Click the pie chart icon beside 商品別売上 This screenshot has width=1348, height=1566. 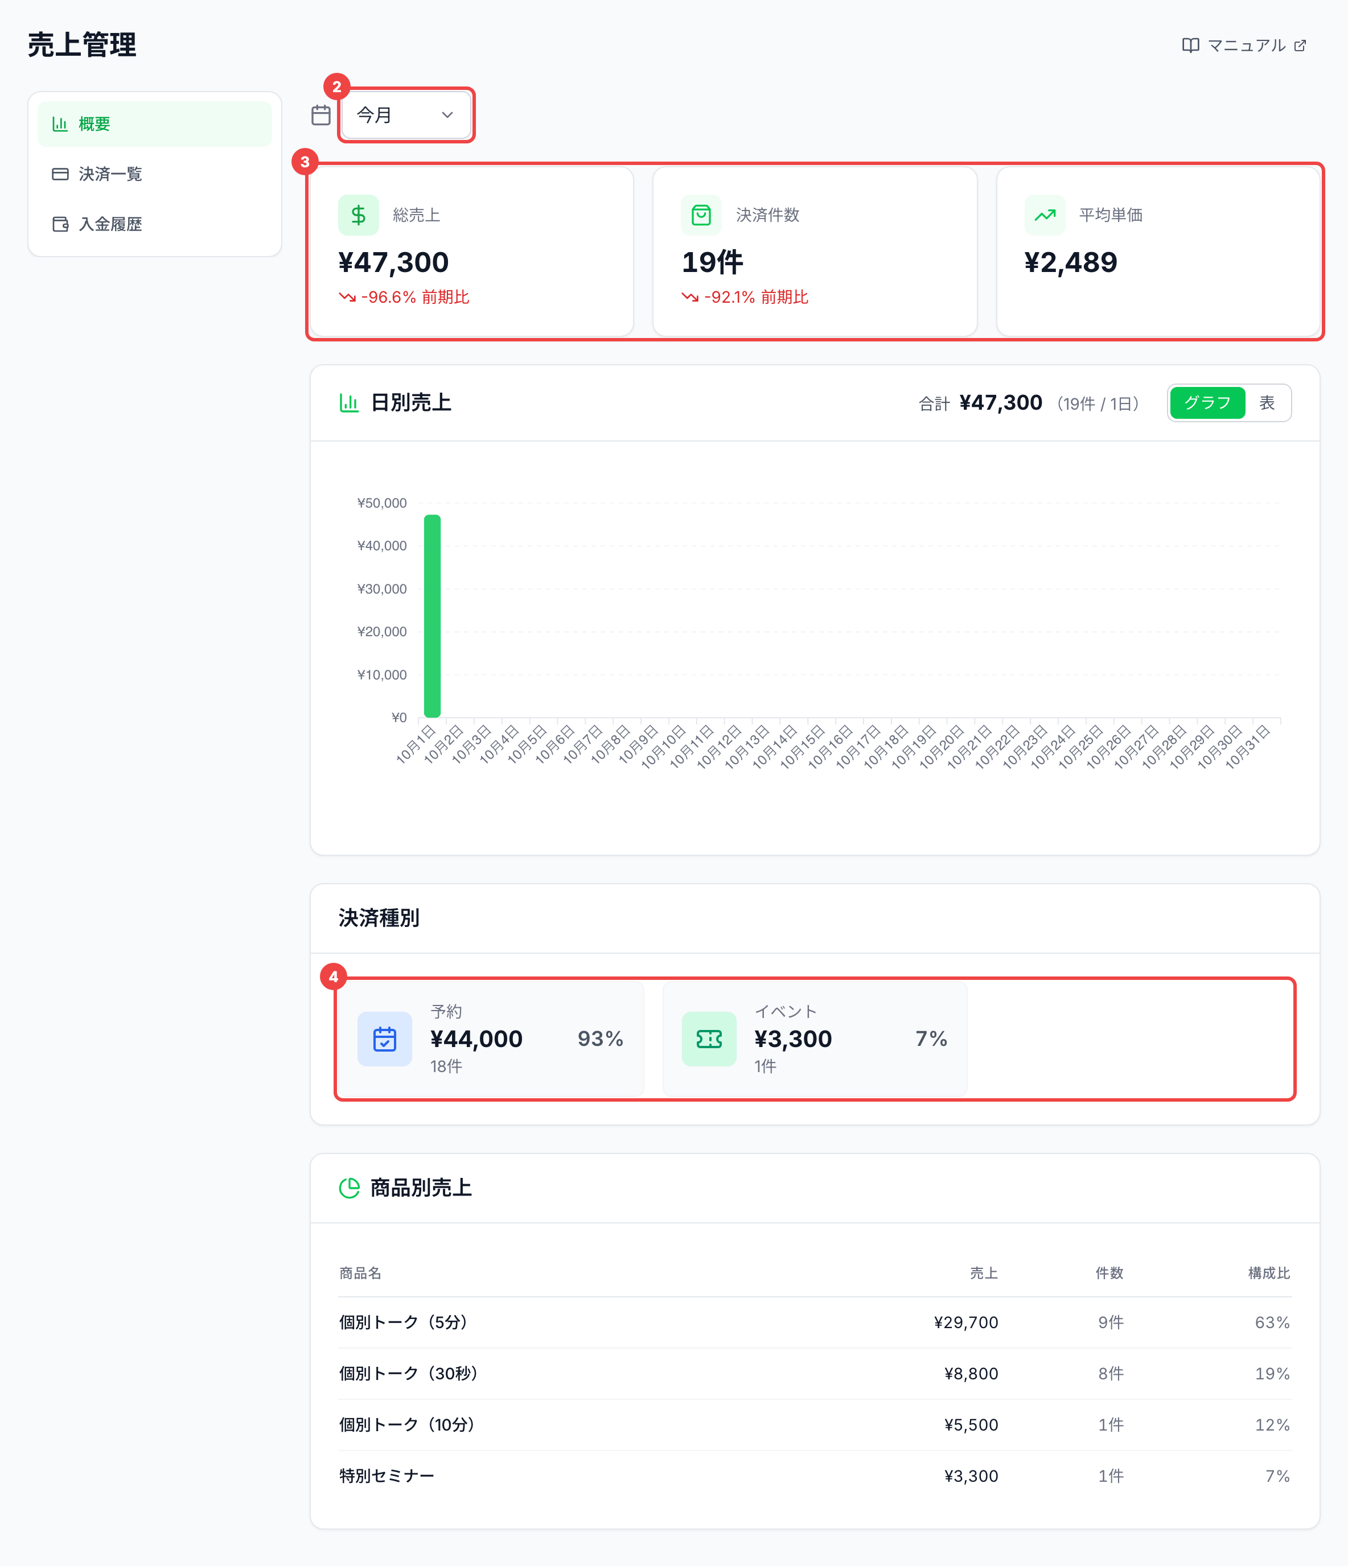pos(350,1188)
